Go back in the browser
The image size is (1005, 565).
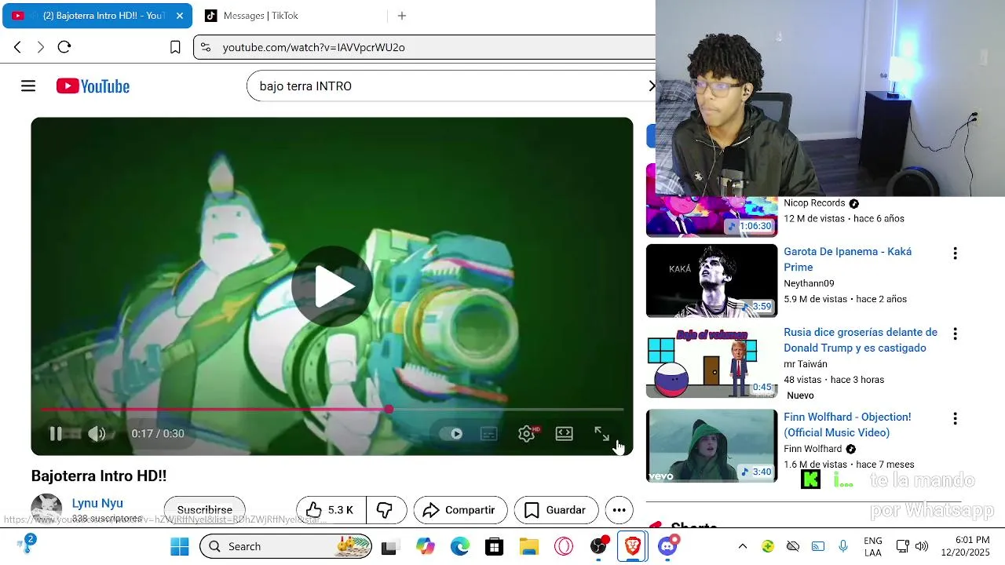[17, 47]
